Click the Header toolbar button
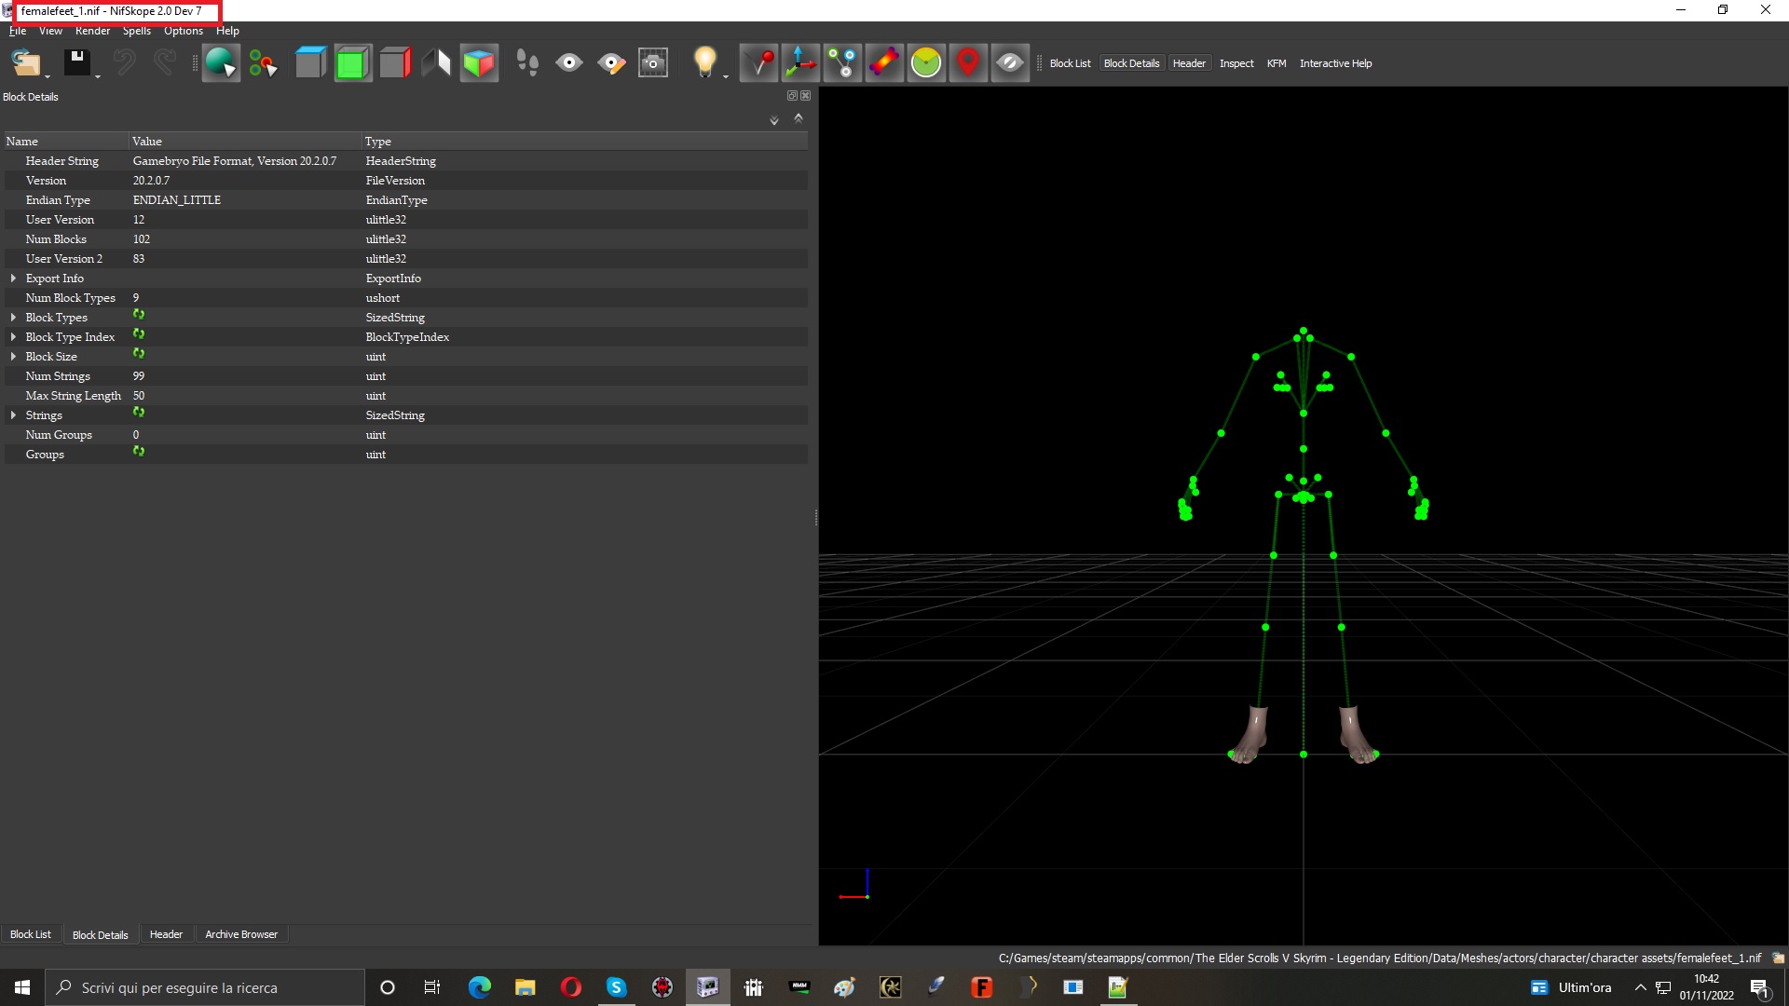Screen dimensions: 1789x1006 [x=1189, y=63]
